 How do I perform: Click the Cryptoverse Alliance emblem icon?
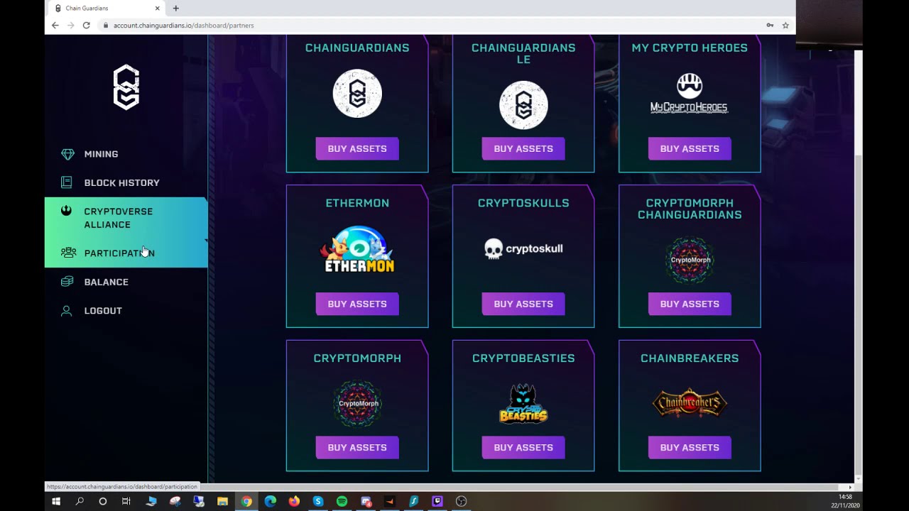[67, 211]
